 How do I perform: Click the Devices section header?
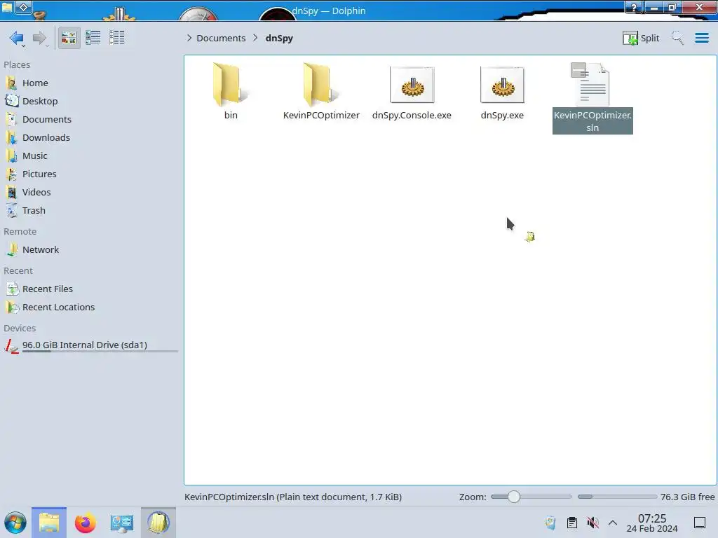[x=20, y=329]
